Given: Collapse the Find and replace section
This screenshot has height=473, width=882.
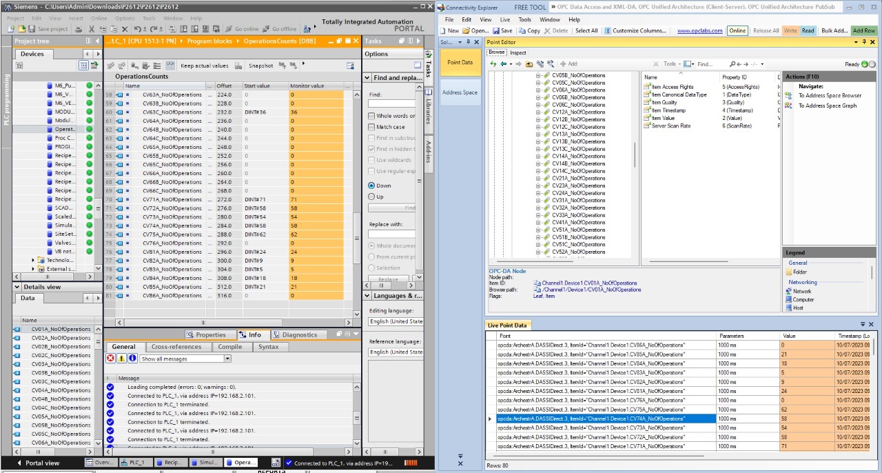Looking at the screenshot, I should (367, 78).
